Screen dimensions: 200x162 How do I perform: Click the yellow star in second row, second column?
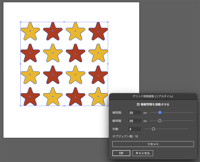pos(53,53)
